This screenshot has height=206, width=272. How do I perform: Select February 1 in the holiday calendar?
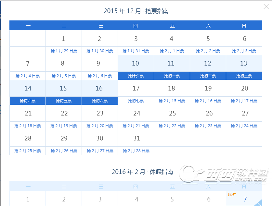(x=28, y=199)
